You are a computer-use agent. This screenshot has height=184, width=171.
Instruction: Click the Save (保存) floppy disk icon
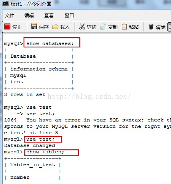point(34,26)
